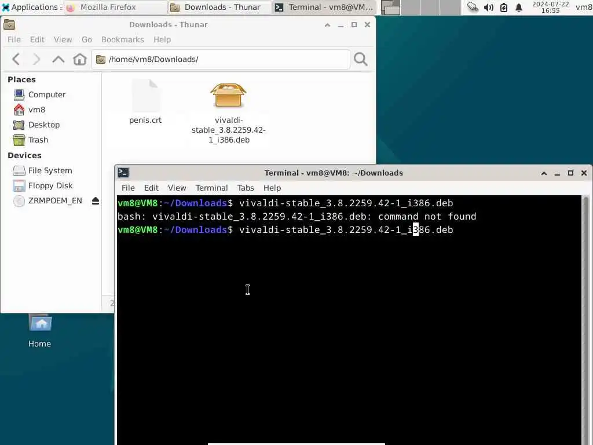Switch to Mozilla Firefox in taskbar
This screenshot has height=445, width=593.
click(x=115, y=7)
